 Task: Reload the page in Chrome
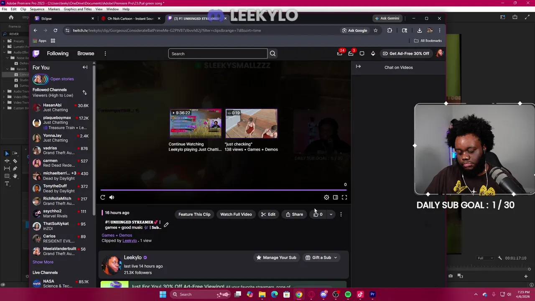click(55, 30)
